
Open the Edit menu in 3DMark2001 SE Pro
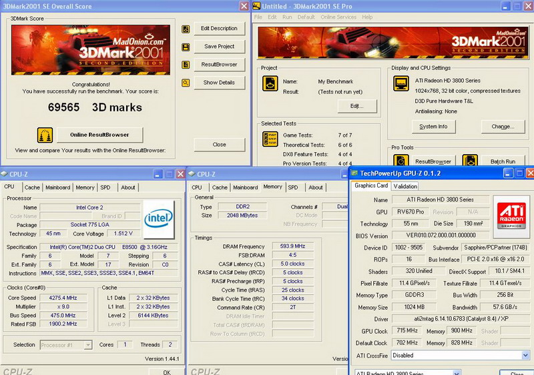pos(272,17)
